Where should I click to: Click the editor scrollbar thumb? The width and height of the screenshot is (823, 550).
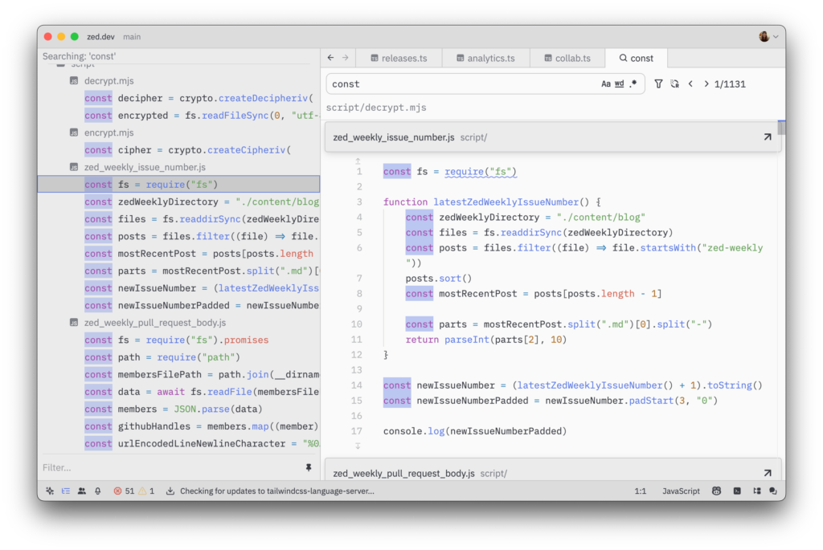pos(781,128)
